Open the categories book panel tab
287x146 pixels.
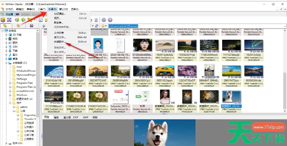coord(31,26)
